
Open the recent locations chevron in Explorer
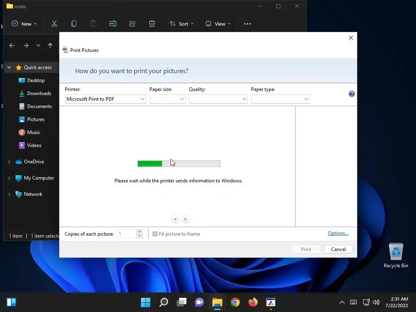(x=39, y=45)
